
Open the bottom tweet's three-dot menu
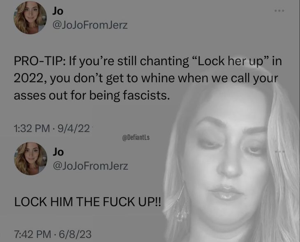(280, 152)
